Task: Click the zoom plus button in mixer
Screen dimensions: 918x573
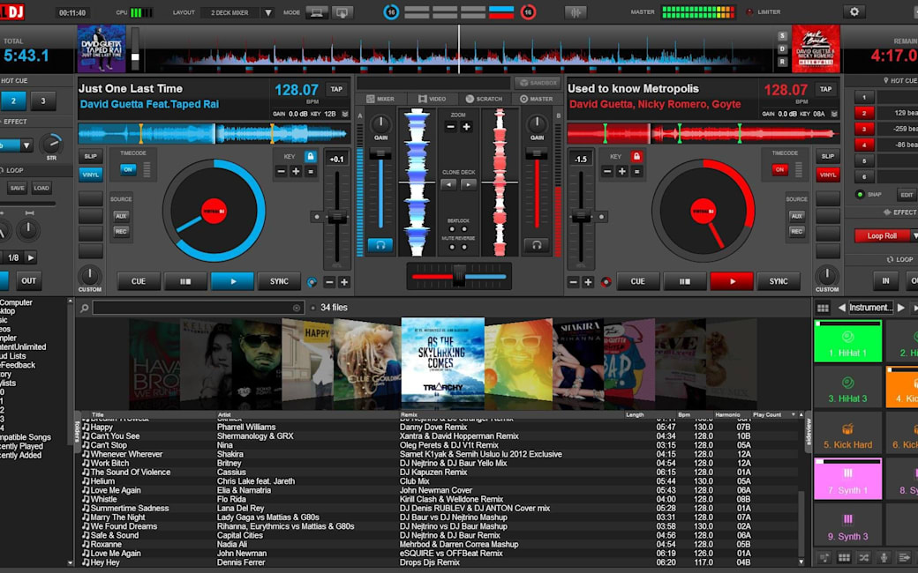Action: pyautogui.click(x=467, y=127)
